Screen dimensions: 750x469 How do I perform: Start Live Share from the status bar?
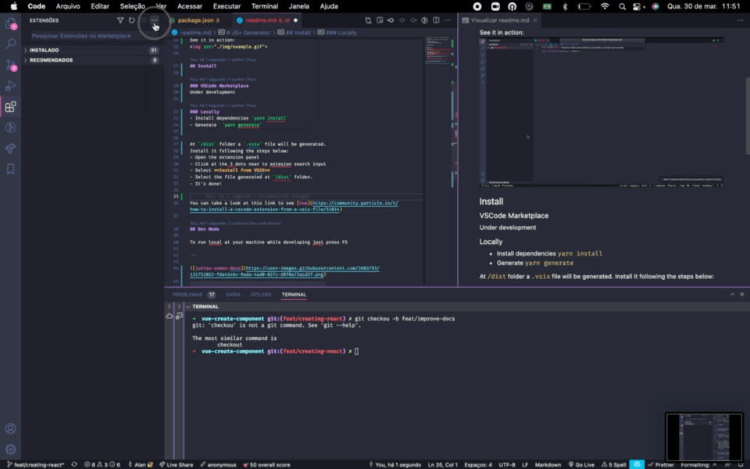coord(176,464)
